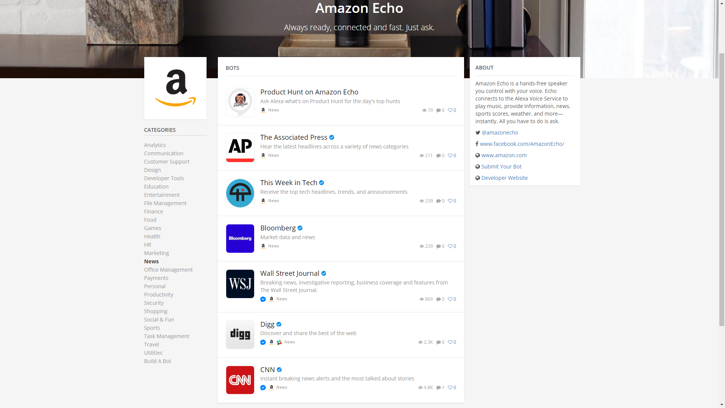Select the Analytics category
This screenshot has height=408, width=725.
pos(155,145)
